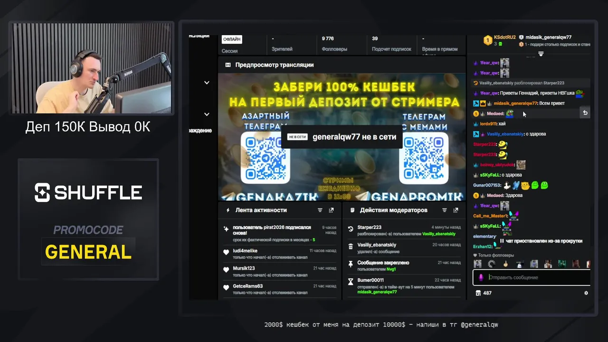Click the lightning icon beside Лента активности
This screenshot has width=608, height=342.
[x=228, y=210]
